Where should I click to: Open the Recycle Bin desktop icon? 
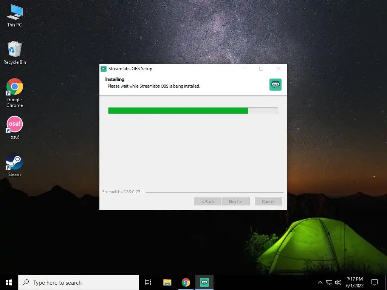click(15, 53)
